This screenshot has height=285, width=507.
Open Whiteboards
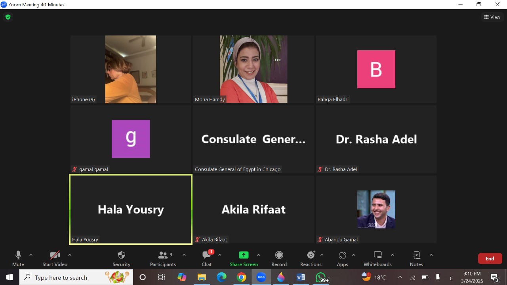[x=377, y=258]
